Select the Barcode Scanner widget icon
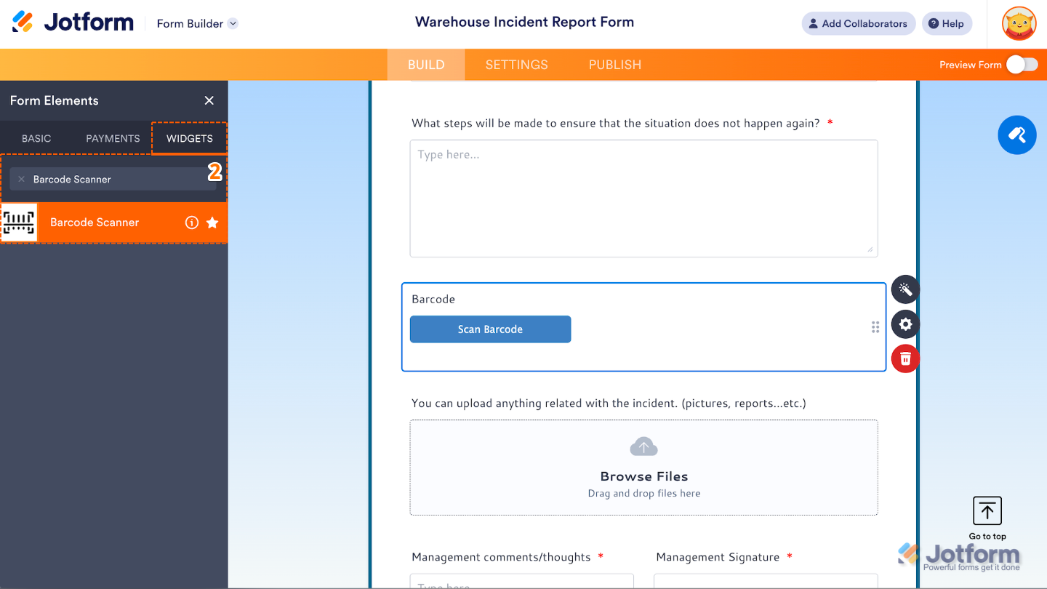This screenshot has width=1047, height=589. [19, 223]
